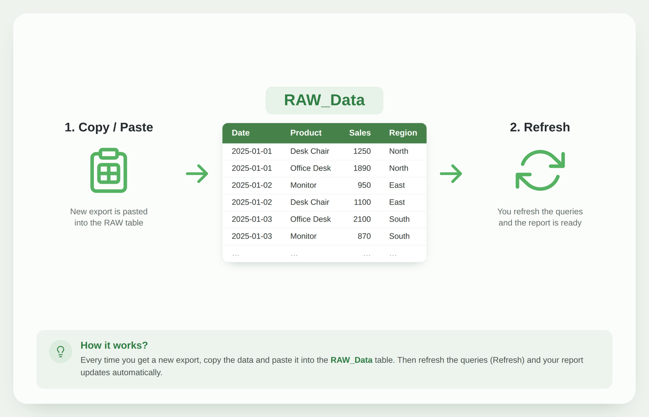The image size is (649, 417).
Task: Click the clipboard table icon
Action: coord(109,170)
